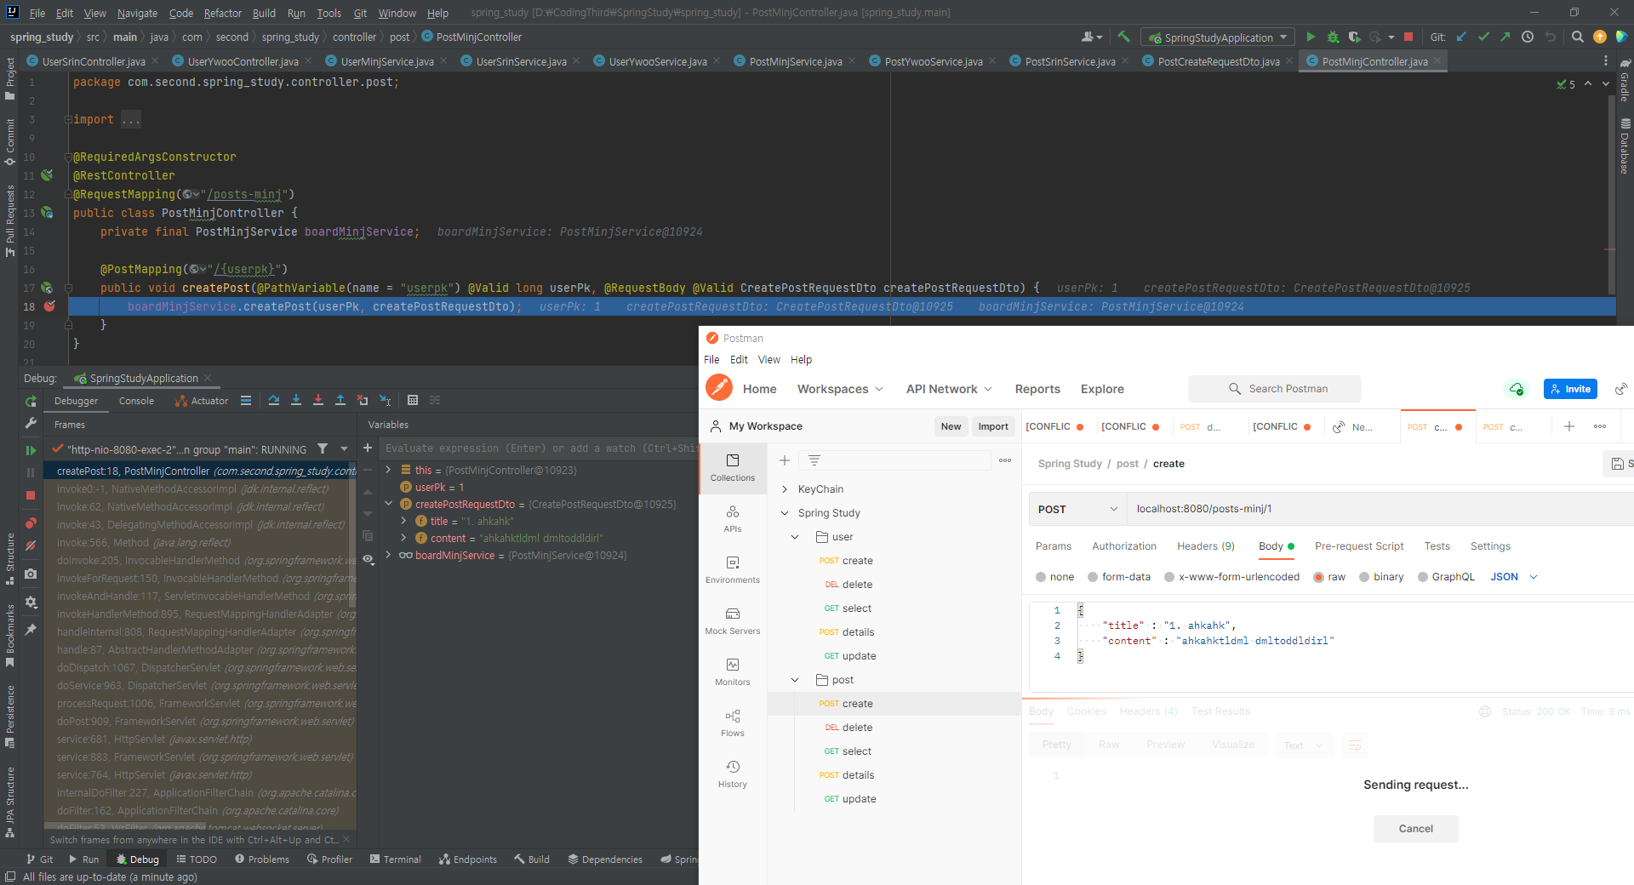Screen dimensions: 1634x885
Task: Select the binary body type radio
Action: (1364, 577)
